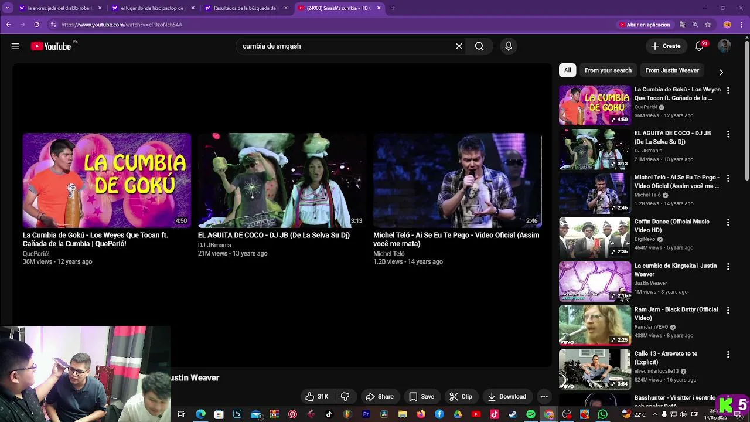Image resolution: width=750 pixels, height=422 pixels.
Task: Open options for La cumbia de Kingteka video
Action: tap(728, 267)
